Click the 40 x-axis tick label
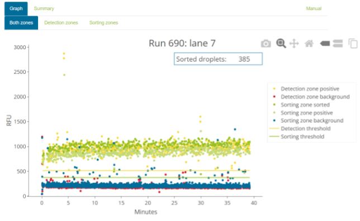 point(254,203)
